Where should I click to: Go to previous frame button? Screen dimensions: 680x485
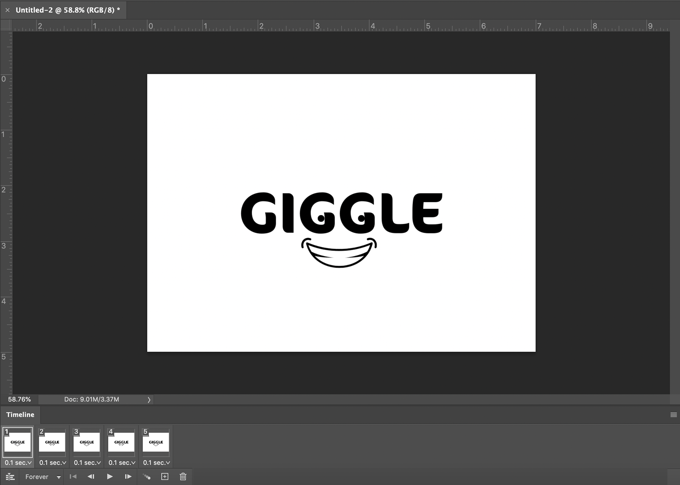[x=91, y=476]
